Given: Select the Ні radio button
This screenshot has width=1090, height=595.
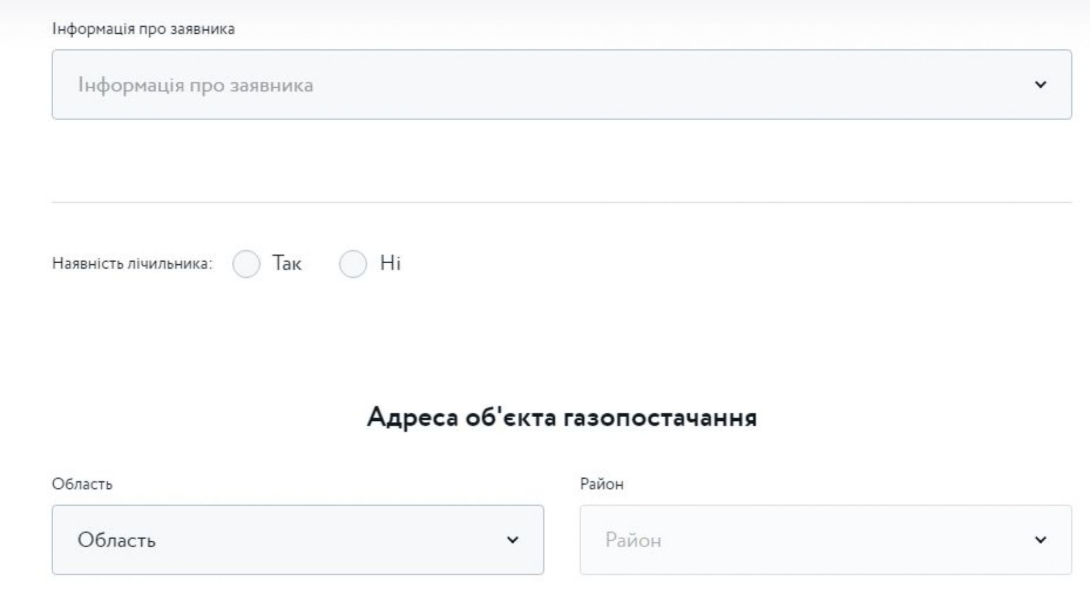Looking at the screenshot, I should point(353,264).
